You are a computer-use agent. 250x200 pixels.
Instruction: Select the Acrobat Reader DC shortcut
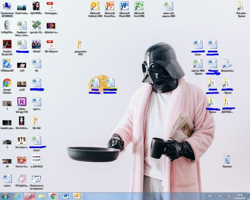(7, 48)
